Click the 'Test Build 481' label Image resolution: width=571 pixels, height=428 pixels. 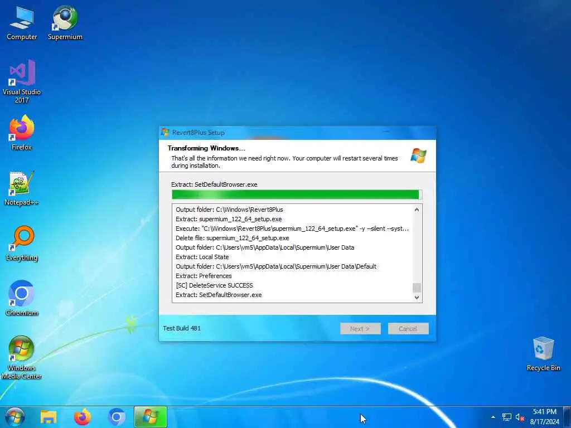pos(182,328)
